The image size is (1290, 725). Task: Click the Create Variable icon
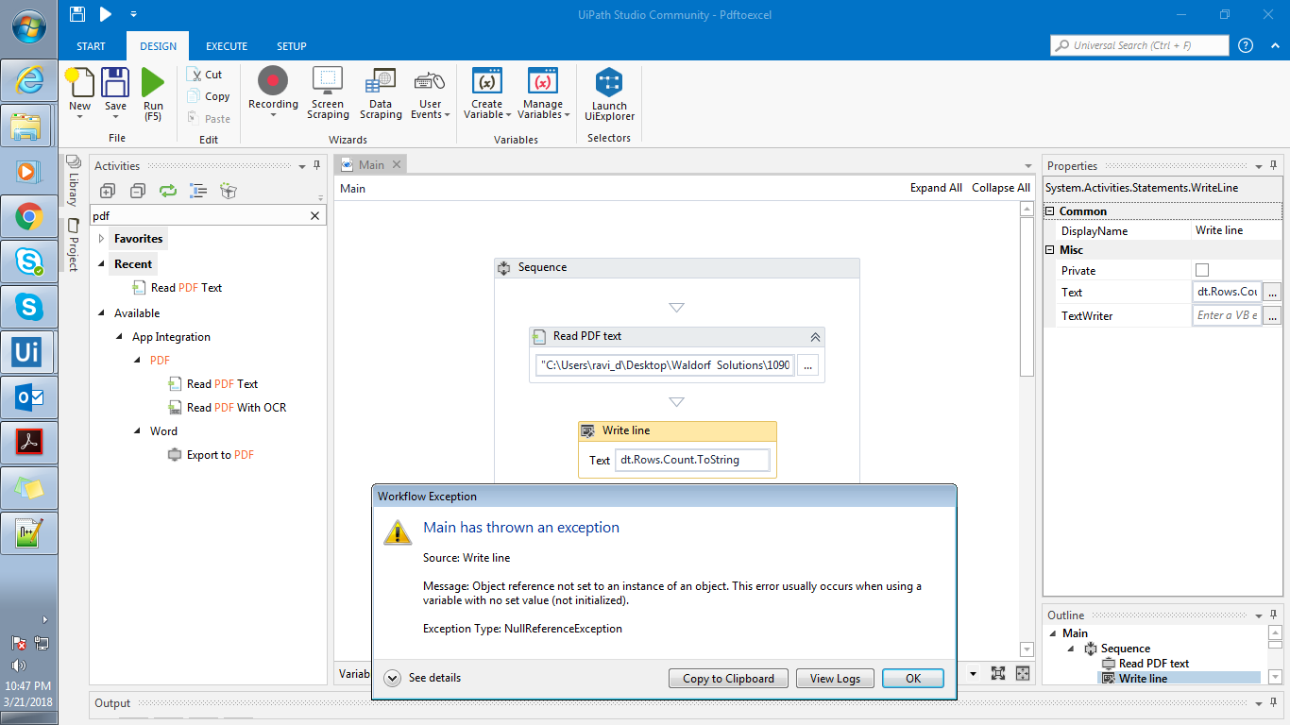tap(487, 81)
